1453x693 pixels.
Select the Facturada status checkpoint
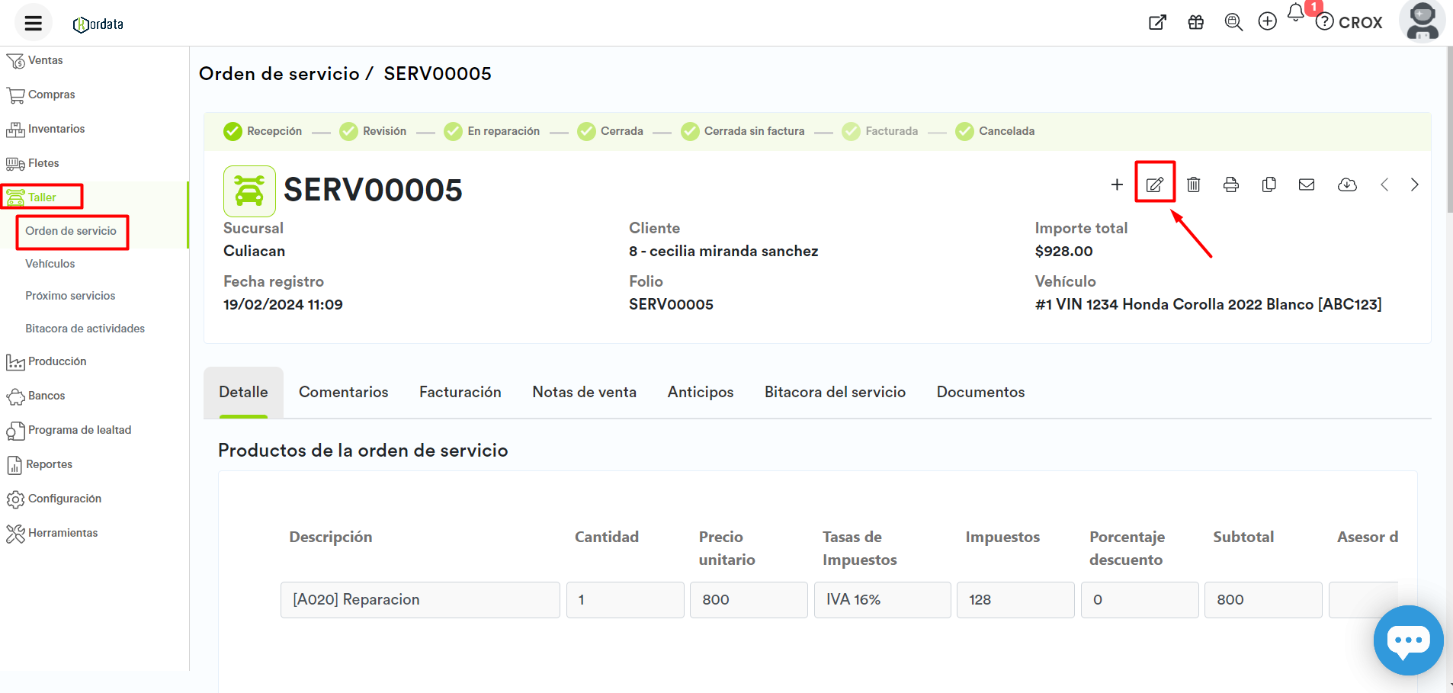(x=851, y=131)
